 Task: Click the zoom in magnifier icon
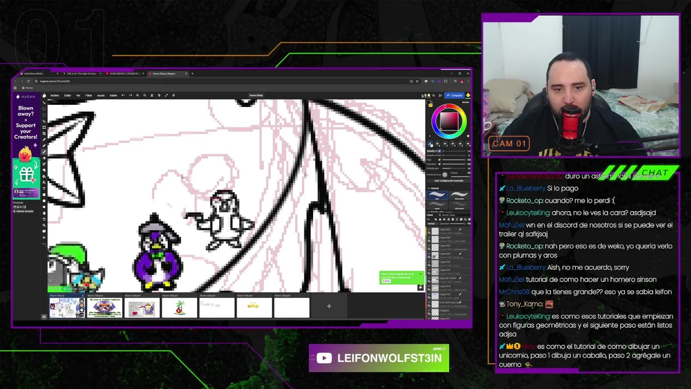[x=138, y=96]
